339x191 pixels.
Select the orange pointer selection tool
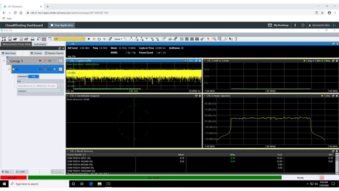tap(208, 39)
